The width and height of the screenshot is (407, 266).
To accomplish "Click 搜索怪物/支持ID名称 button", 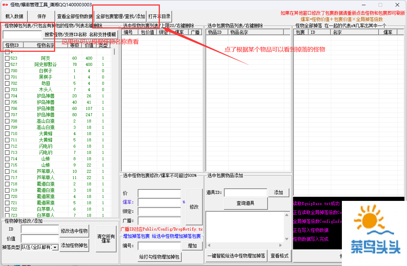I will (x=80, y=34).
